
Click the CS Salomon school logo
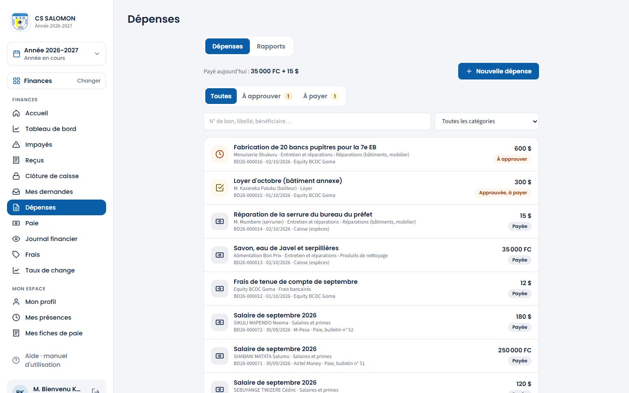(20, 22)
